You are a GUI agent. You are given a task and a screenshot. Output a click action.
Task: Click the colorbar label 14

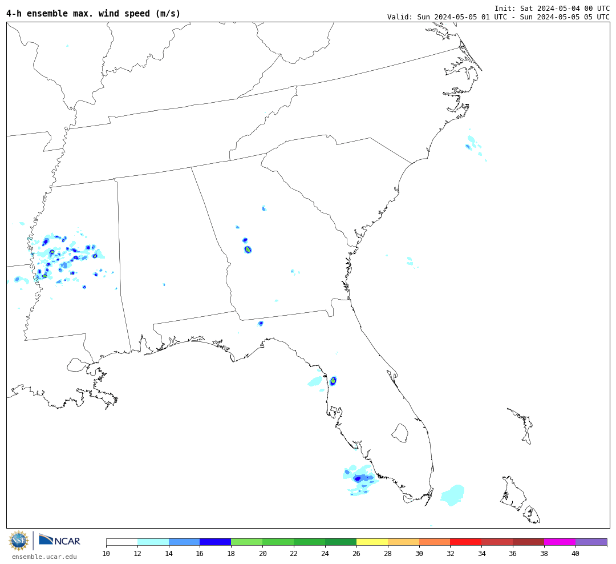pos(169,553)
